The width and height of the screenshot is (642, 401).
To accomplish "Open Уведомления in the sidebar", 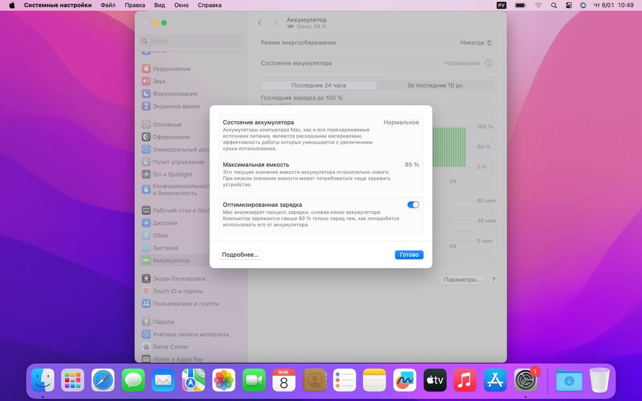I will coord(191,69).
